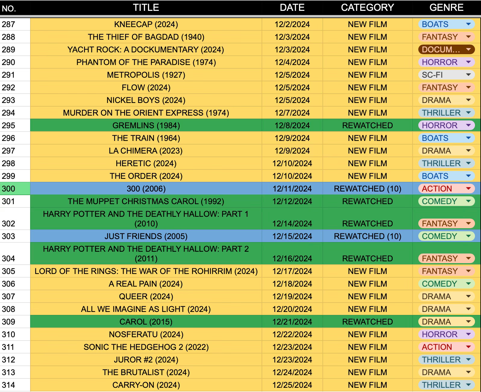
Task: Open genre dropdown for Flow (2024)
Action: tap(446, 88)
